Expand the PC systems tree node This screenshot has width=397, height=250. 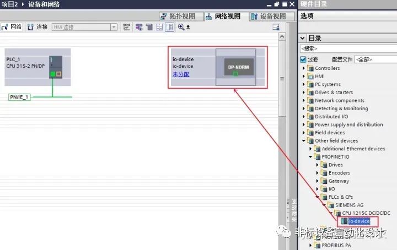tap(304, 84)
